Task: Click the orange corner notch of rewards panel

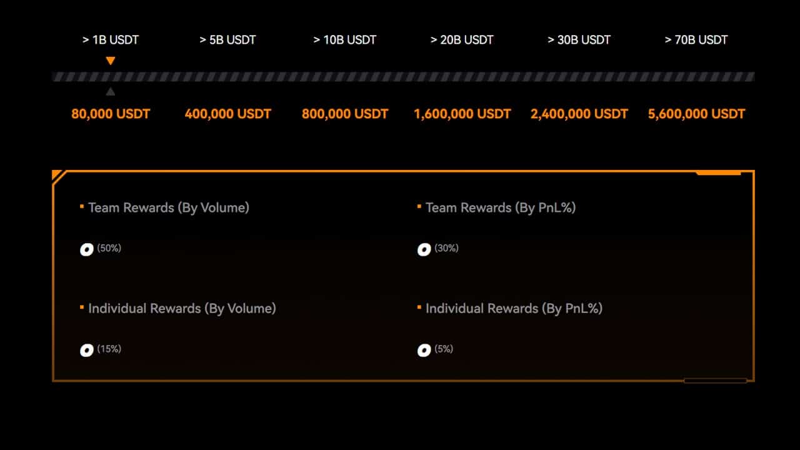Action: (x=59, y=176)
